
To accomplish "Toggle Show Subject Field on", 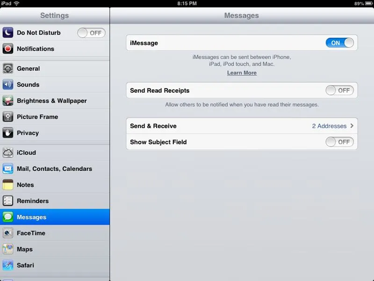I will 339,142.
